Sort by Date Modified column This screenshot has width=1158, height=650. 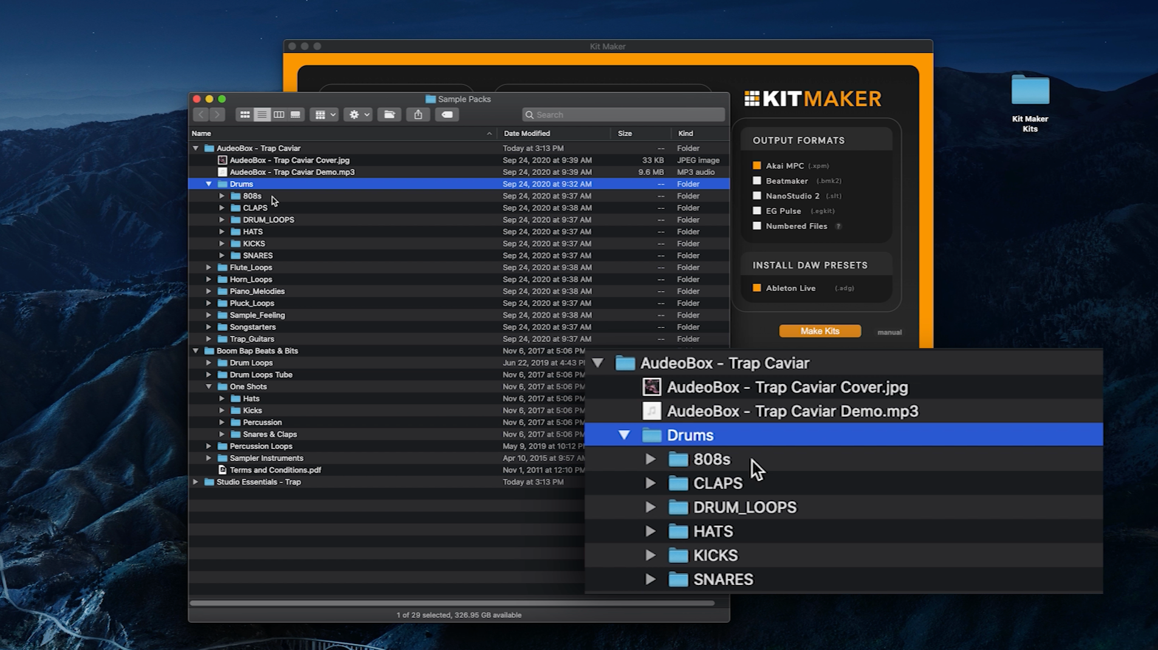click(x=554, y=134)
